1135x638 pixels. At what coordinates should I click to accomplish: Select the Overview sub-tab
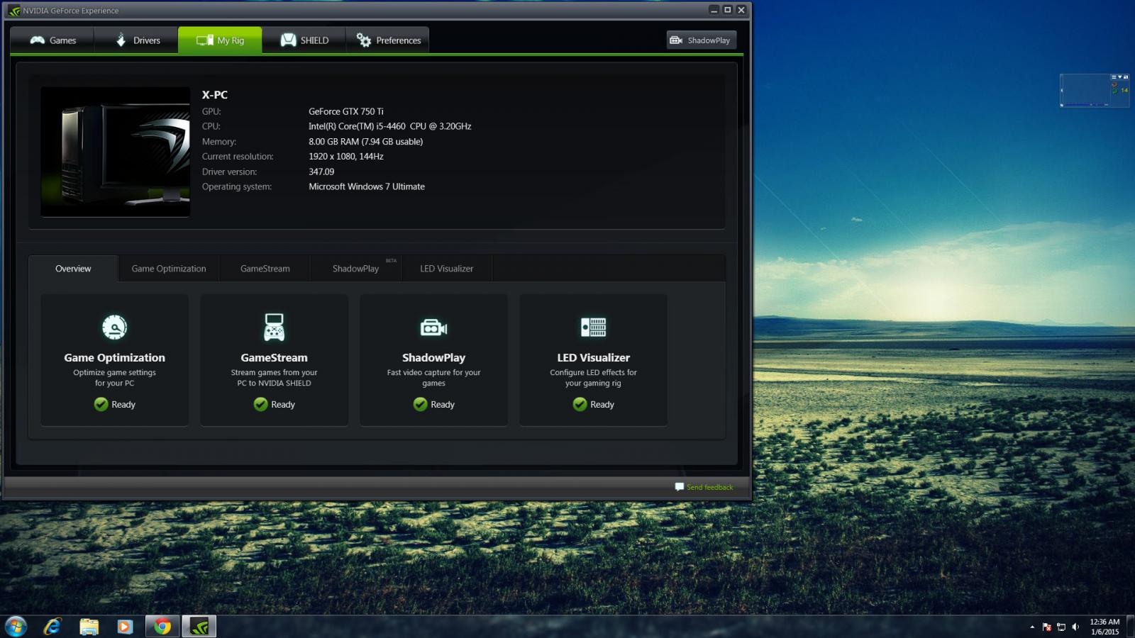tap(73, 269)
